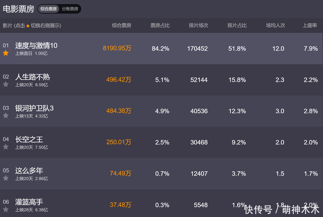The image size is (323, 217).
Task: Toggle the star for 人生路不熟
Action: (x=6, y=84)
